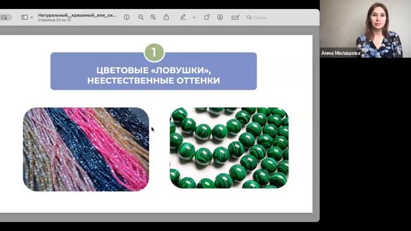Zoom out of the PDF page

[x=141, y=17]
